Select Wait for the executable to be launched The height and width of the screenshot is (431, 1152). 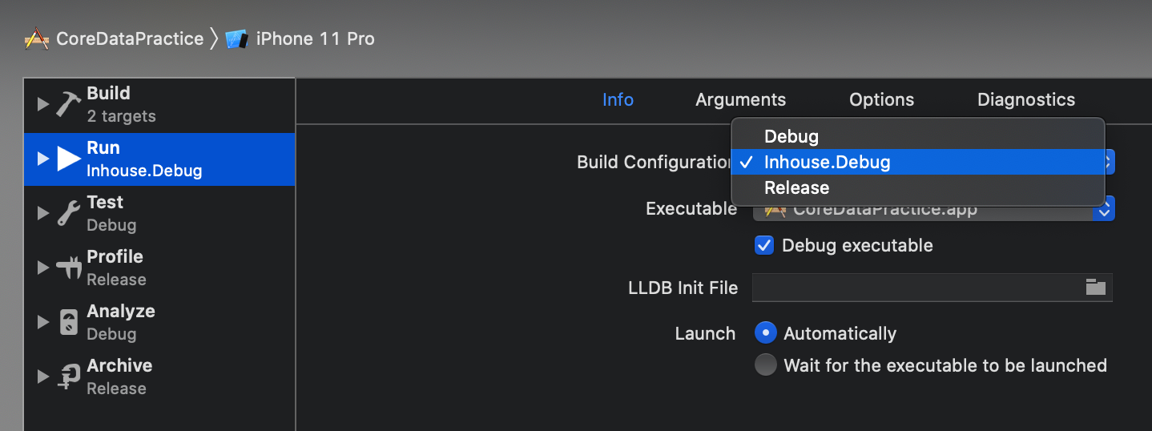point(766,365)
